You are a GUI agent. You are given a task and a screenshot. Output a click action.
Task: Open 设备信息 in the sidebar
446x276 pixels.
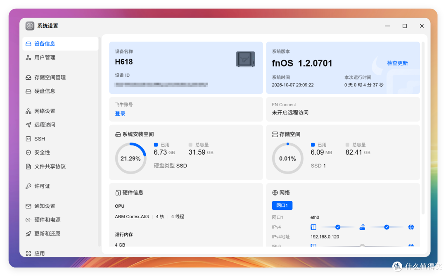(60, 44)
